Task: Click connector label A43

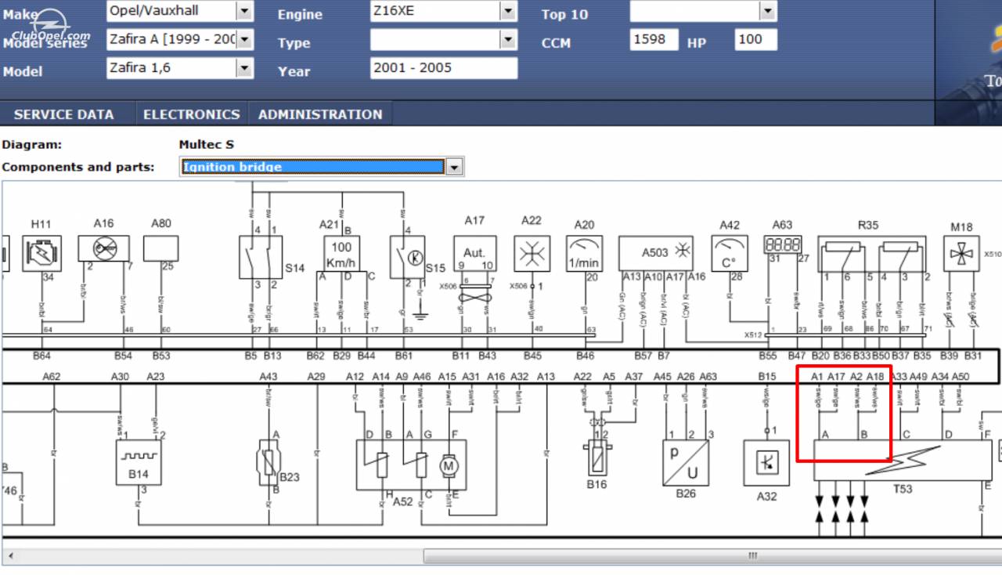Action: 269,377
